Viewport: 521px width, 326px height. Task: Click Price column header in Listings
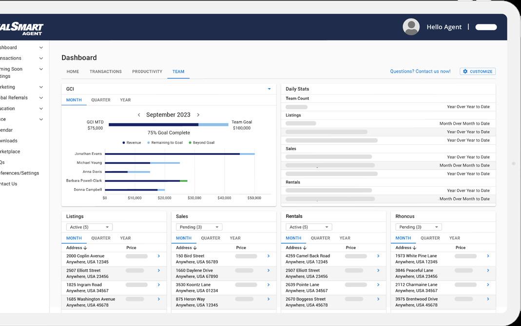(x=131, y=248)
